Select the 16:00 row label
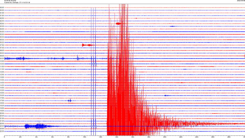245x138 pixels. [x=2, y=93]
